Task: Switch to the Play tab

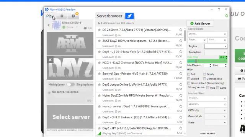Action: click(50, 16)
